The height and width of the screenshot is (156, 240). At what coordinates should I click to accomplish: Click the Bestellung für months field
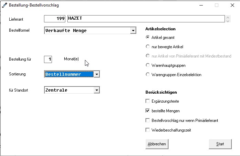click(x=48, y=59)
